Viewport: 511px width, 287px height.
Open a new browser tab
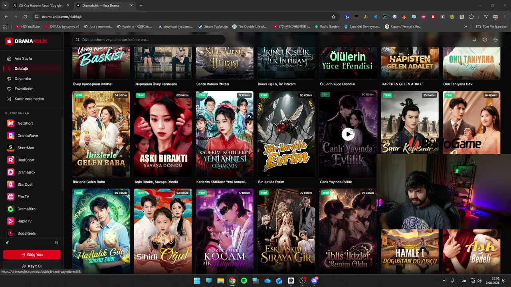coord(141,6)
